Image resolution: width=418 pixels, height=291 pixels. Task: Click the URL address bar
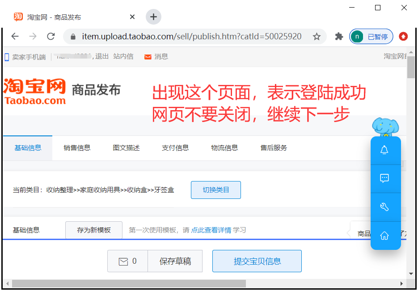pyautogui.click(x=191, y=37)
